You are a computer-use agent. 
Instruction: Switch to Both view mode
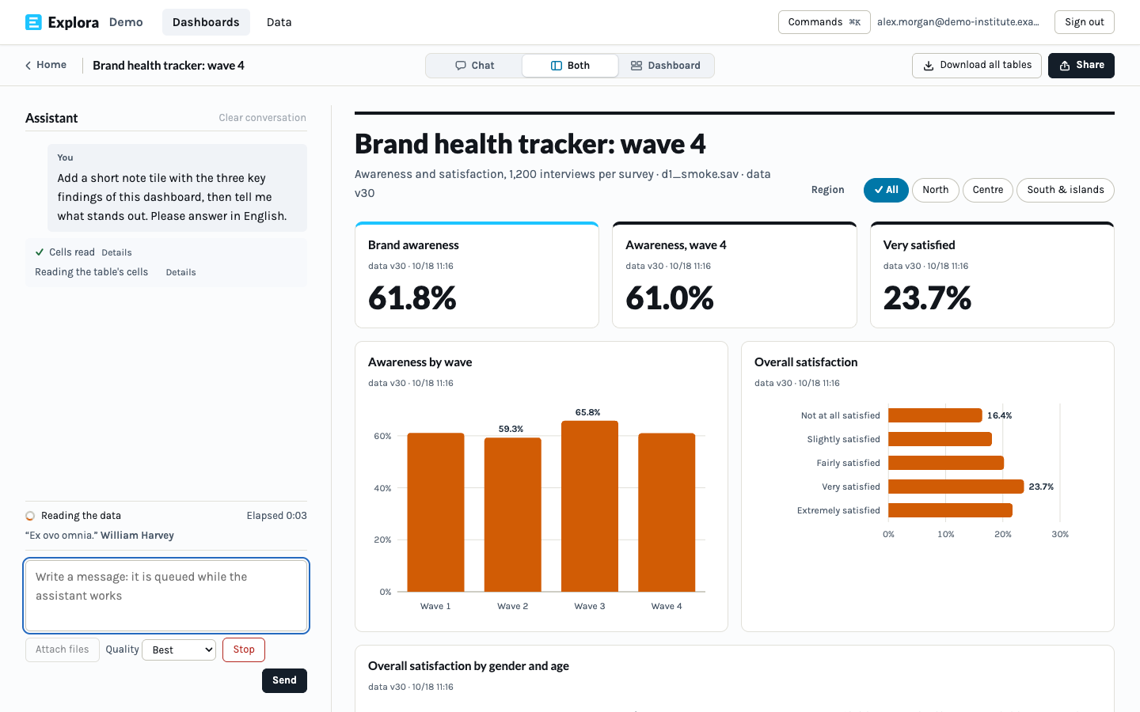point(570,66)
